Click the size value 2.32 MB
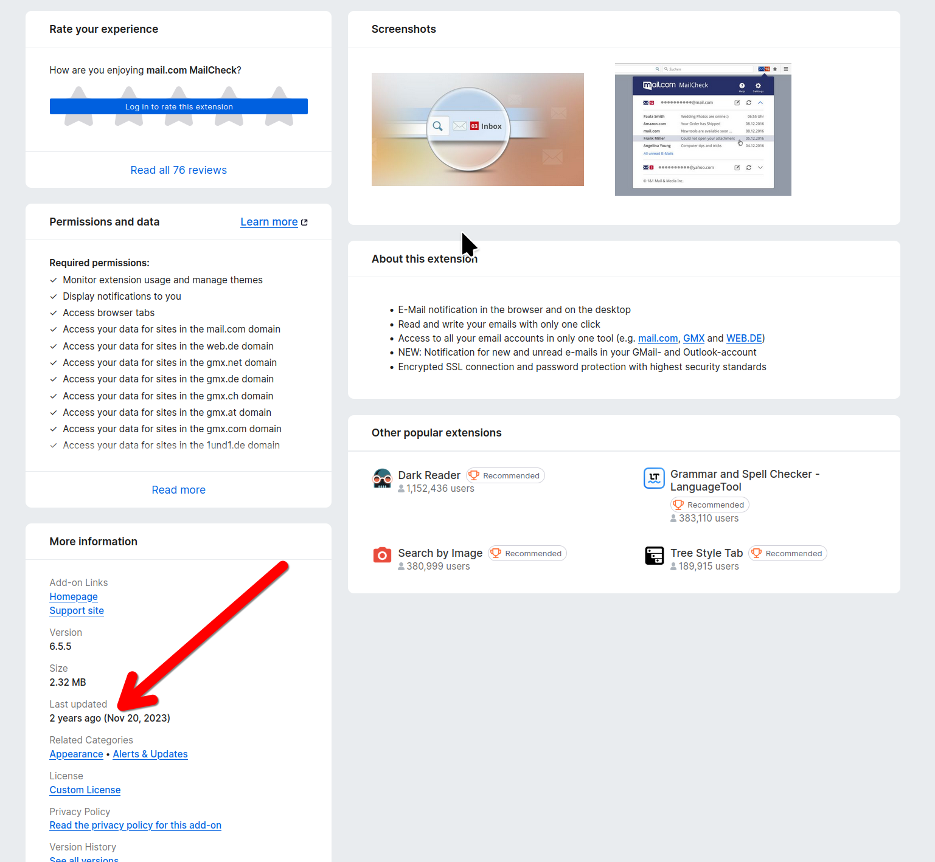 tap(68, 683)
